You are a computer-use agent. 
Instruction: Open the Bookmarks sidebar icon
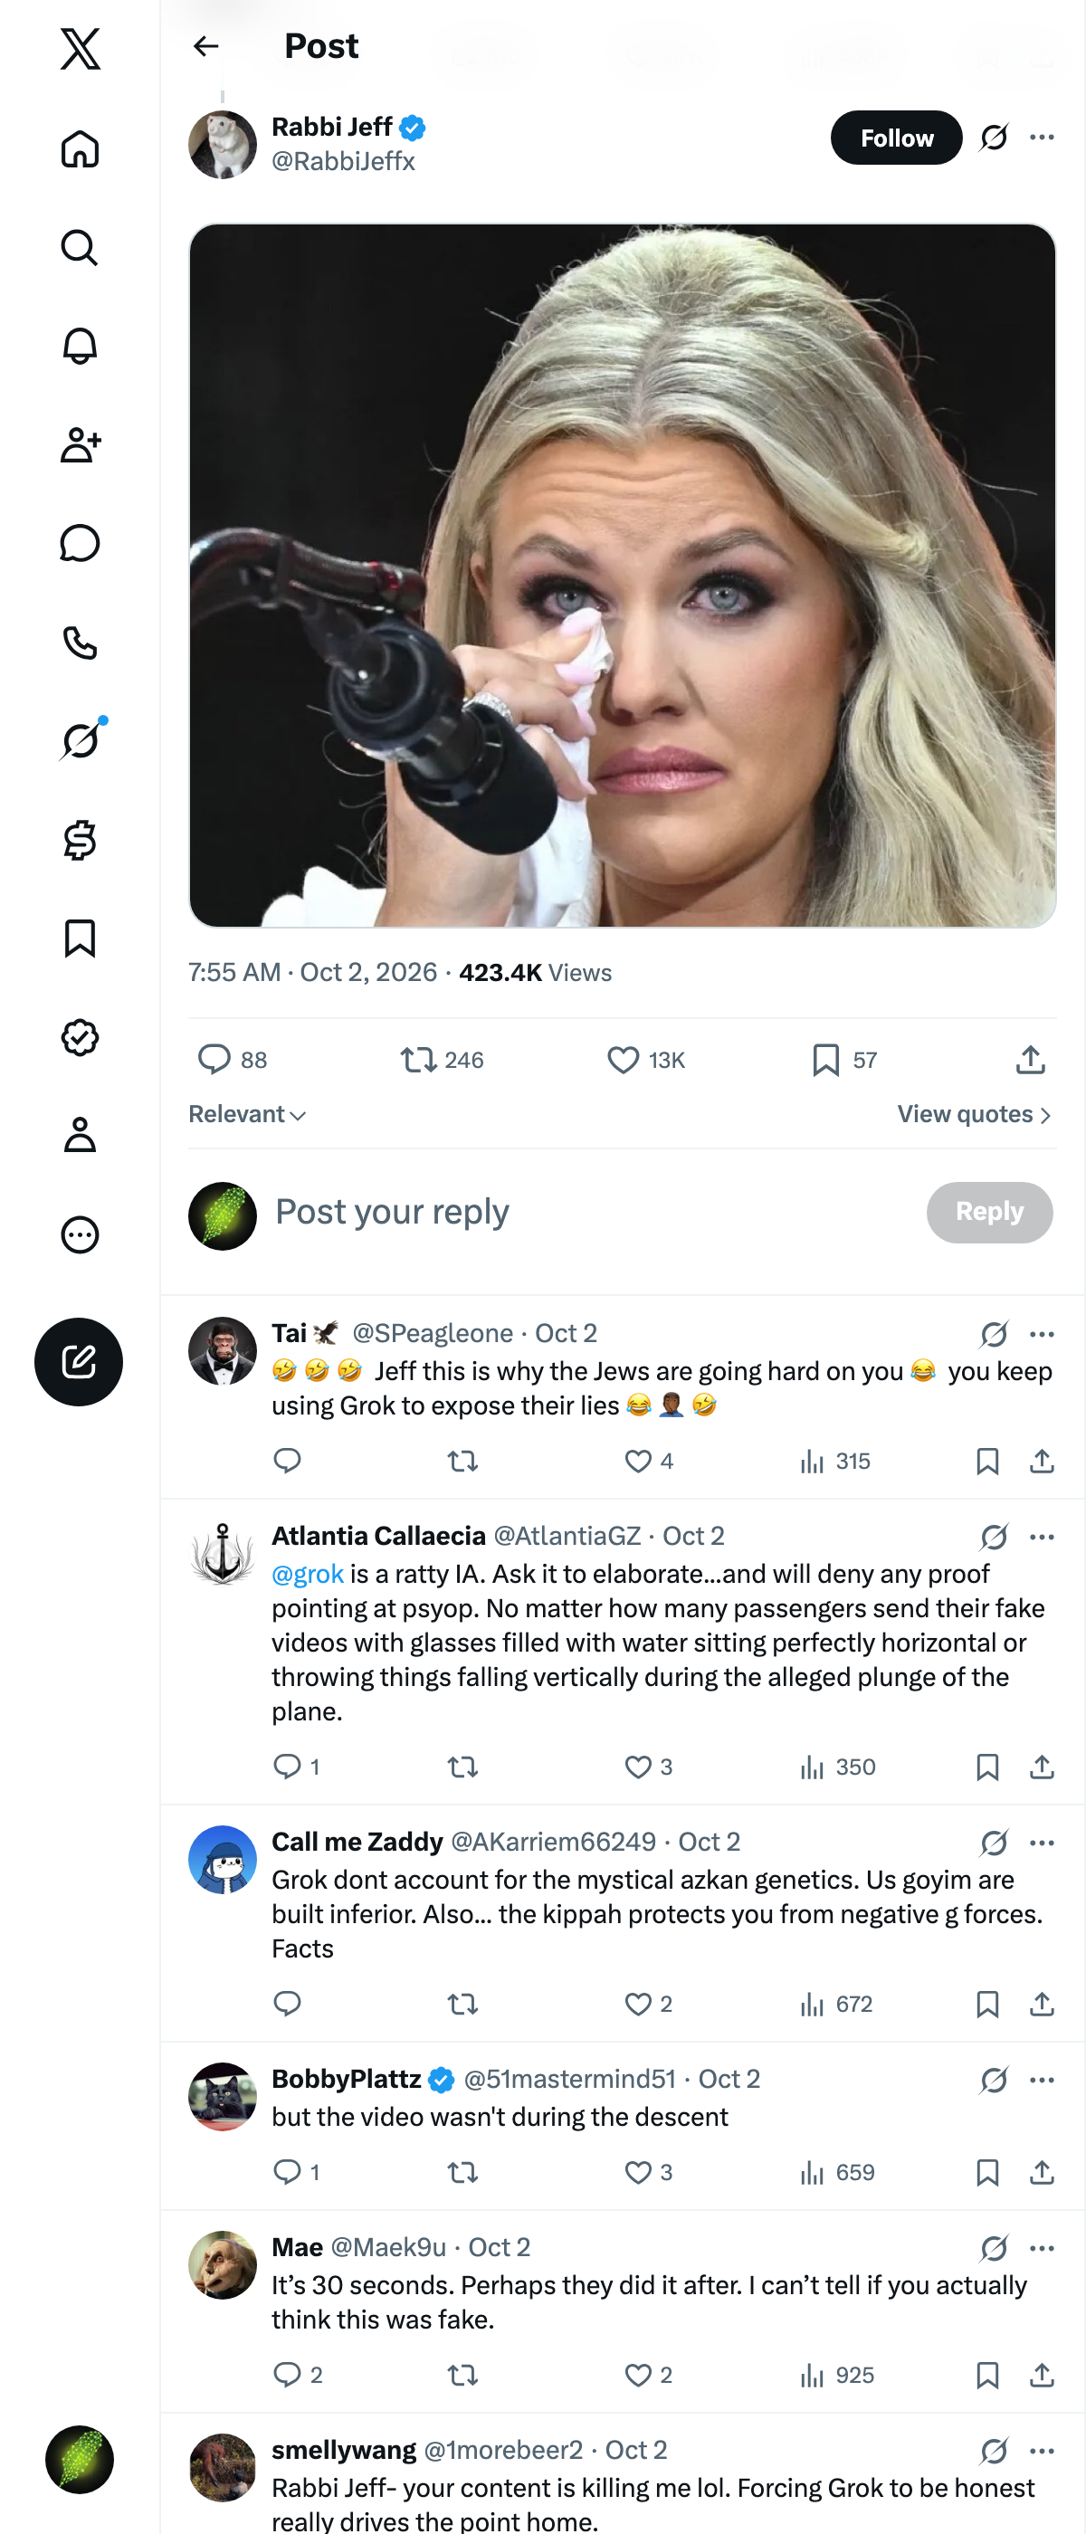click(80, 938)
